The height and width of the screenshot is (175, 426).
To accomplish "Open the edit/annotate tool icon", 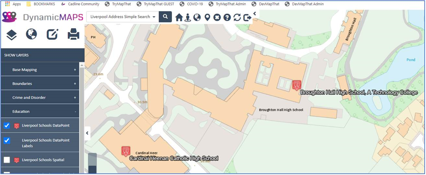I will [x=52, y=34].
